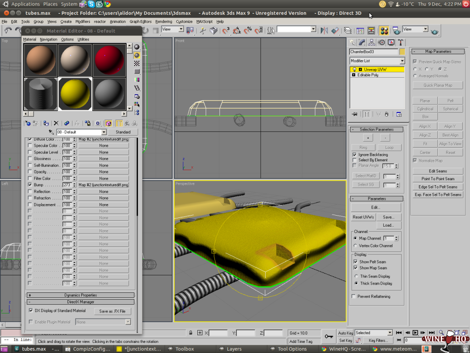Select Thin Seam Display radio button
This screenshot has height=353, width=470.
[x=356, y=276]
